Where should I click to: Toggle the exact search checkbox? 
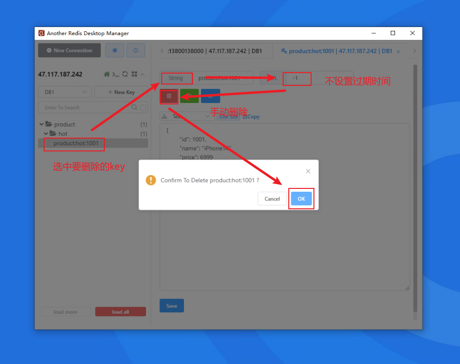click(x=143, y=107)
